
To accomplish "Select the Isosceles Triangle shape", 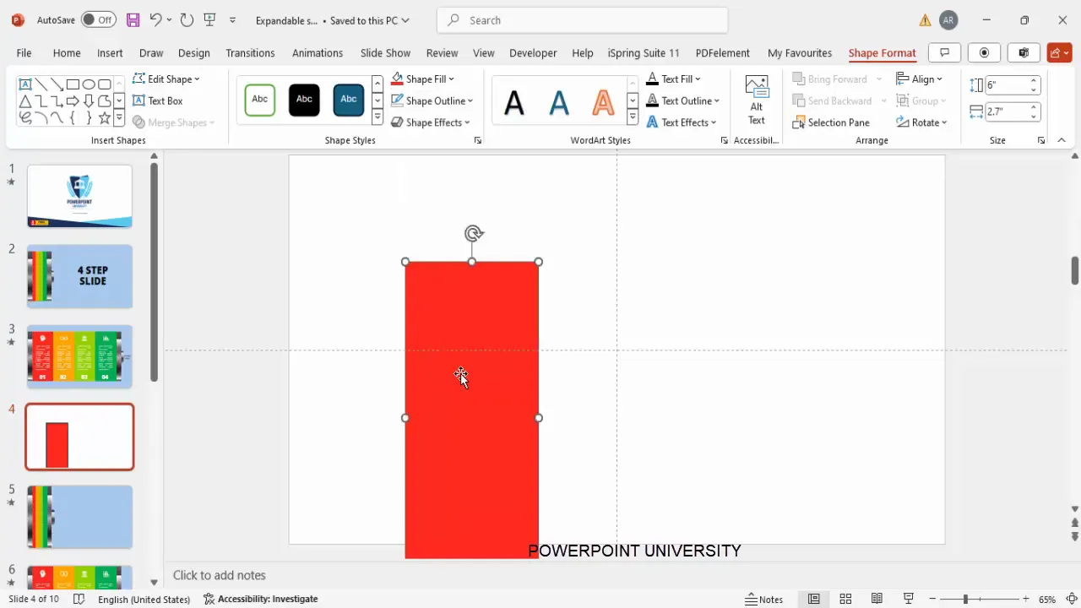I will point(25,101).
